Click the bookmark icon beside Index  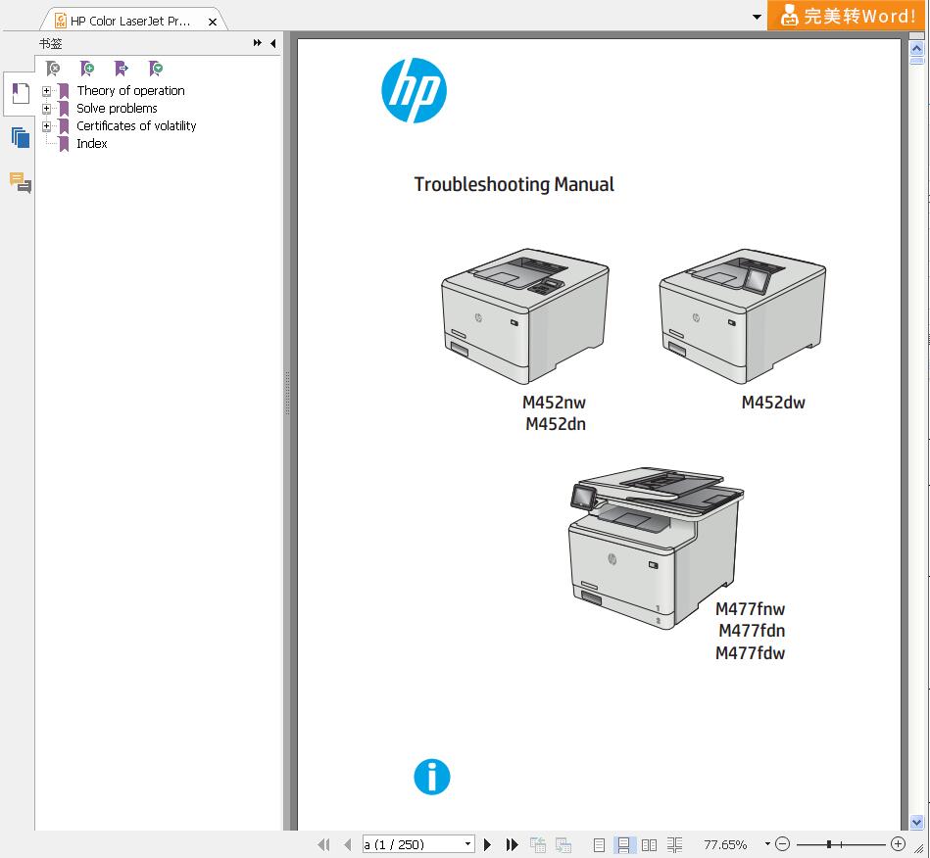click(64, 144)
